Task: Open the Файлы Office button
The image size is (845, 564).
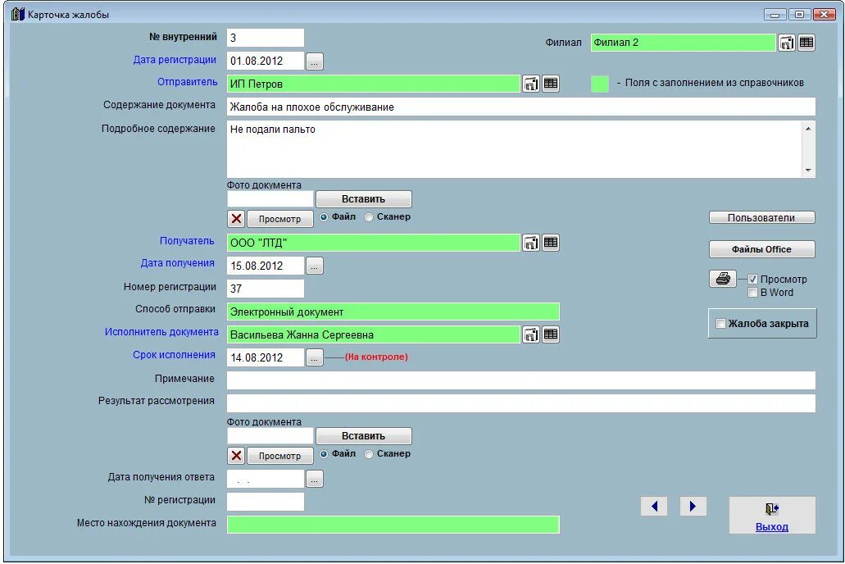Action: [762, 249]
